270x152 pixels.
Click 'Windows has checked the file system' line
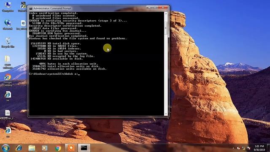78,38
